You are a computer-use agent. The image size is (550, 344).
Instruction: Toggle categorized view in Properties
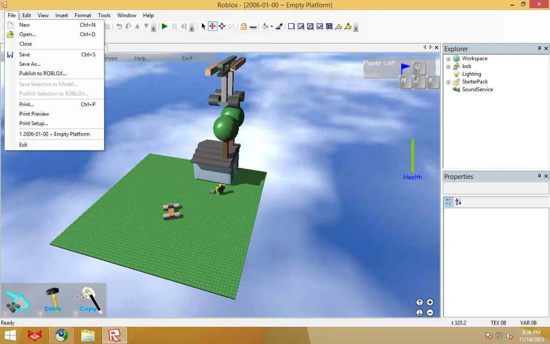pyautogui.click(x=449, y=202)
